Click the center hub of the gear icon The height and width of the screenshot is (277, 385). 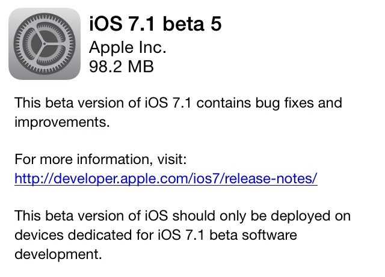coord(45,44)
